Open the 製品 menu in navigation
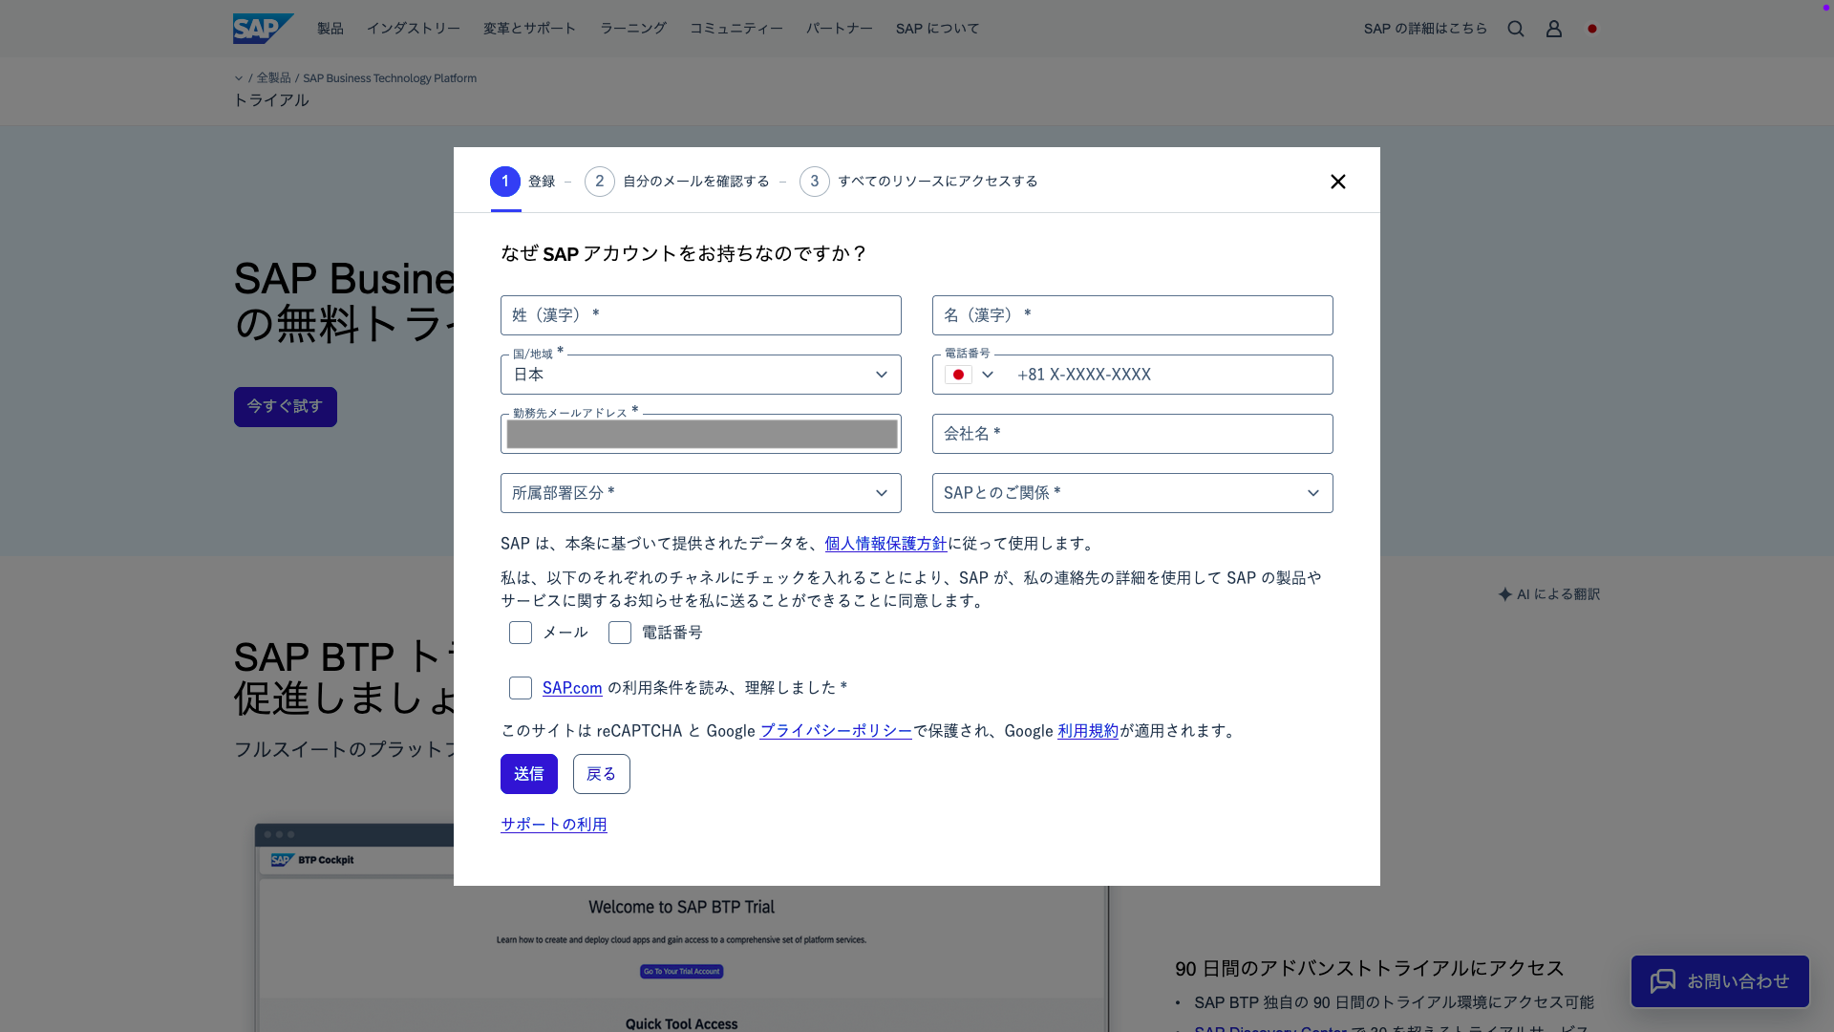Screen dimensions: 1834x1032 (x=331, y=29)
